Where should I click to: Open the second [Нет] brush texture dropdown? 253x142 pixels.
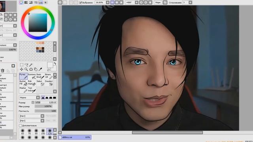tap(42, 121)
